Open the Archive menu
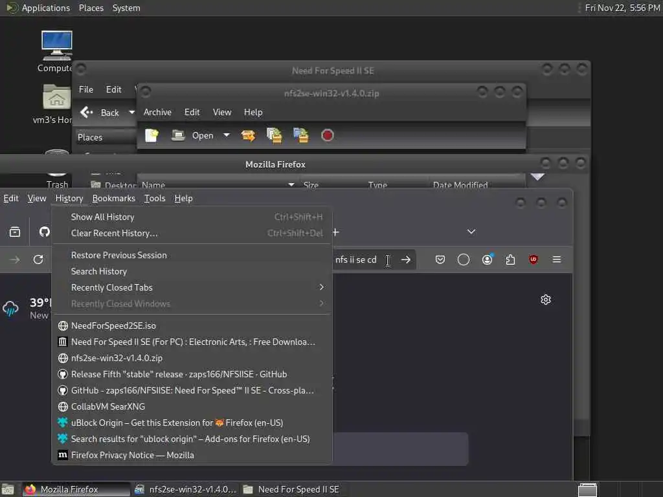Screen dimensions: 663x497 pyautogui.click(x=157, y=112)
